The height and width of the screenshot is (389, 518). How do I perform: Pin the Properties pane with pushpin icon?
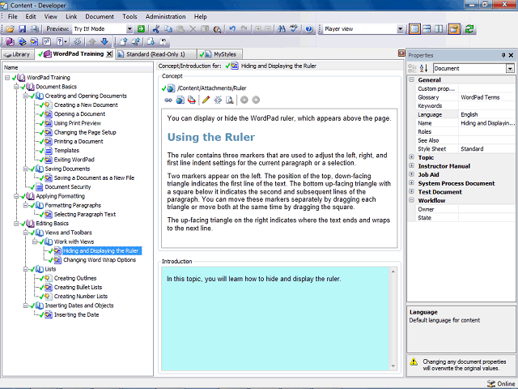pyautogui.click(x=503, y=55)
